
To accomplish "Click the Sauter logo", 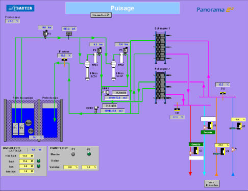I will (20, 8).
